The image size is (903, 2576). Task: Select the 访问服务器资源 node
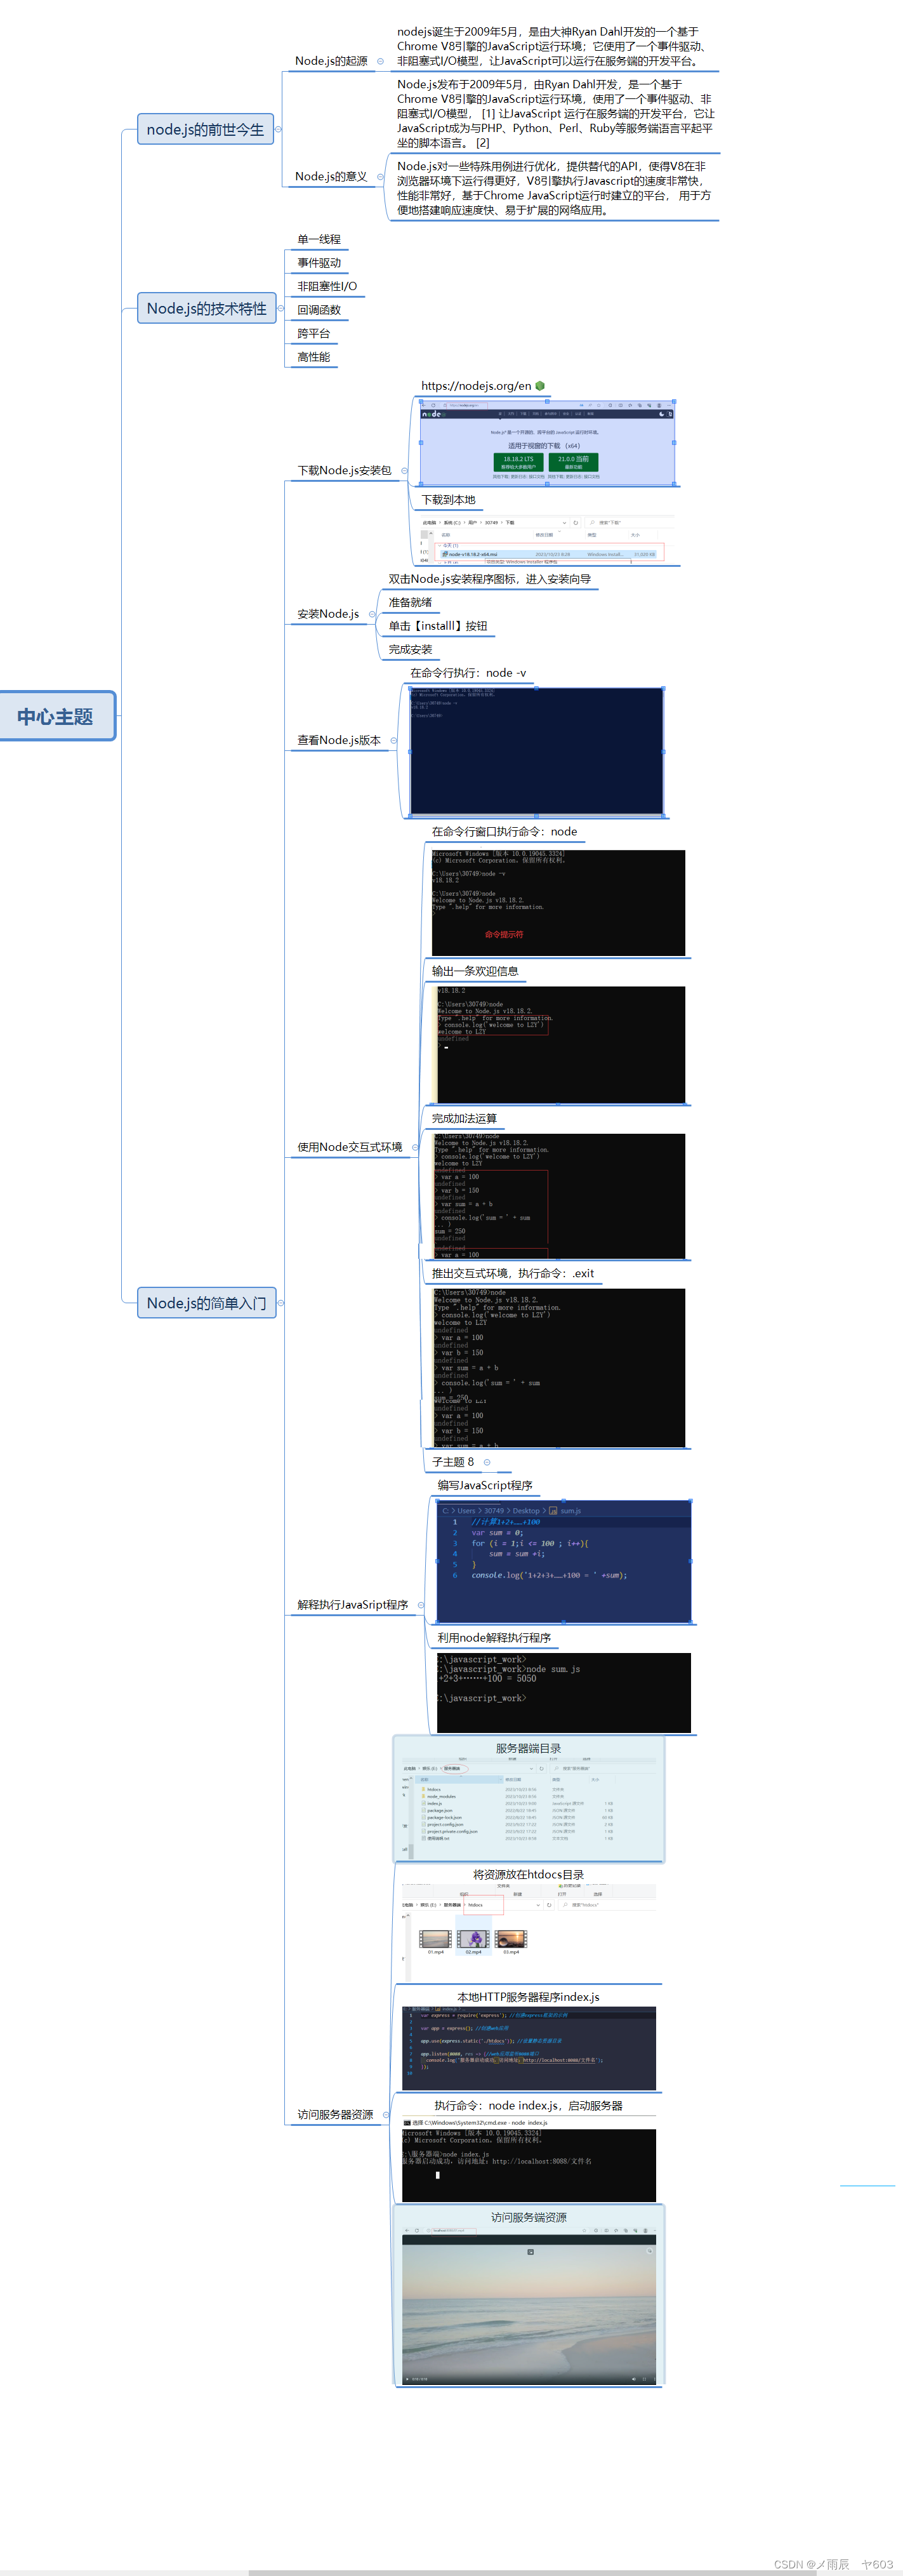tap(335, 2115)
